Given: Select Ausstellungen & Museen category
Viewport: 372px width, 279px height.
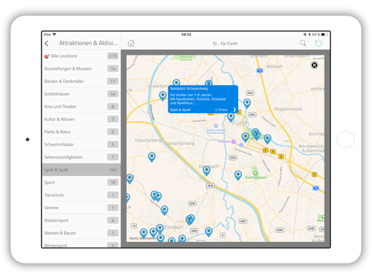Looking at the screenshot, I should click(82, 69).
